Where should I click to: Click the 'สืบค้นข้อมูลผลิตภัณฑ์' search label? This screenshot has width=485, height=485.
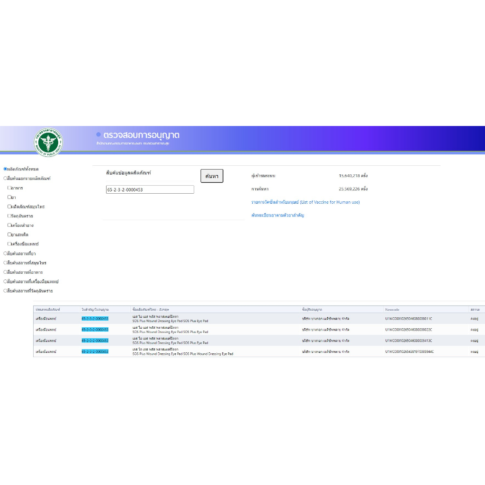pos(129,172)
